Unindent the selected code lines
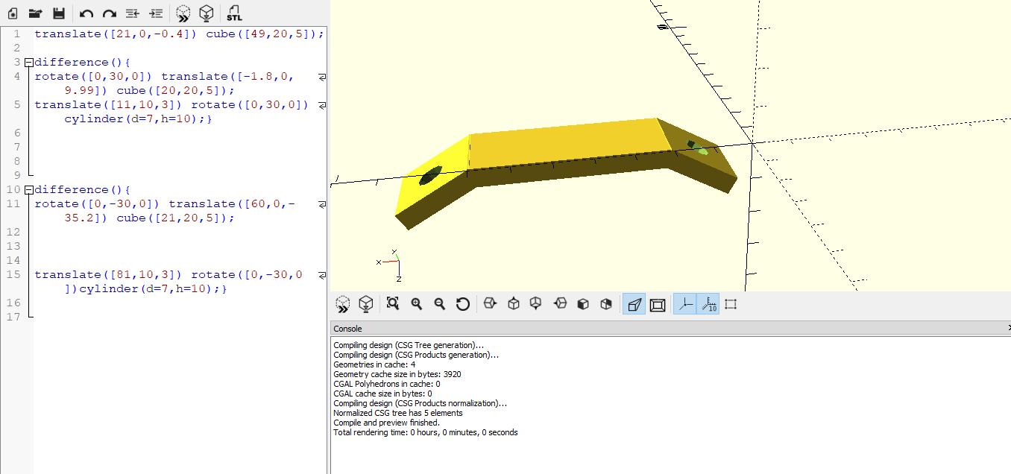The height and width of the screenshot is (474, 1011). click(133, 13)
